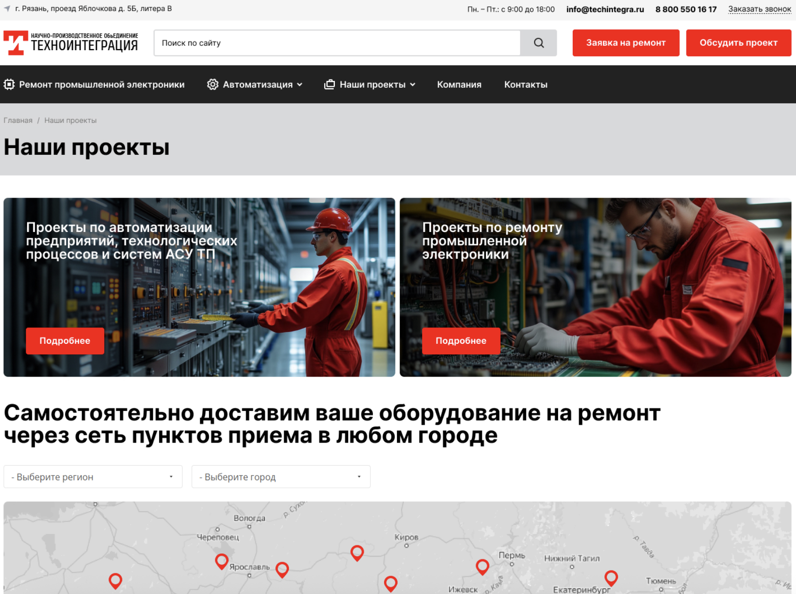Select the map pin near Ярославль
The height and width of the screenshot is (594, 796).
[x=221, y=562]
